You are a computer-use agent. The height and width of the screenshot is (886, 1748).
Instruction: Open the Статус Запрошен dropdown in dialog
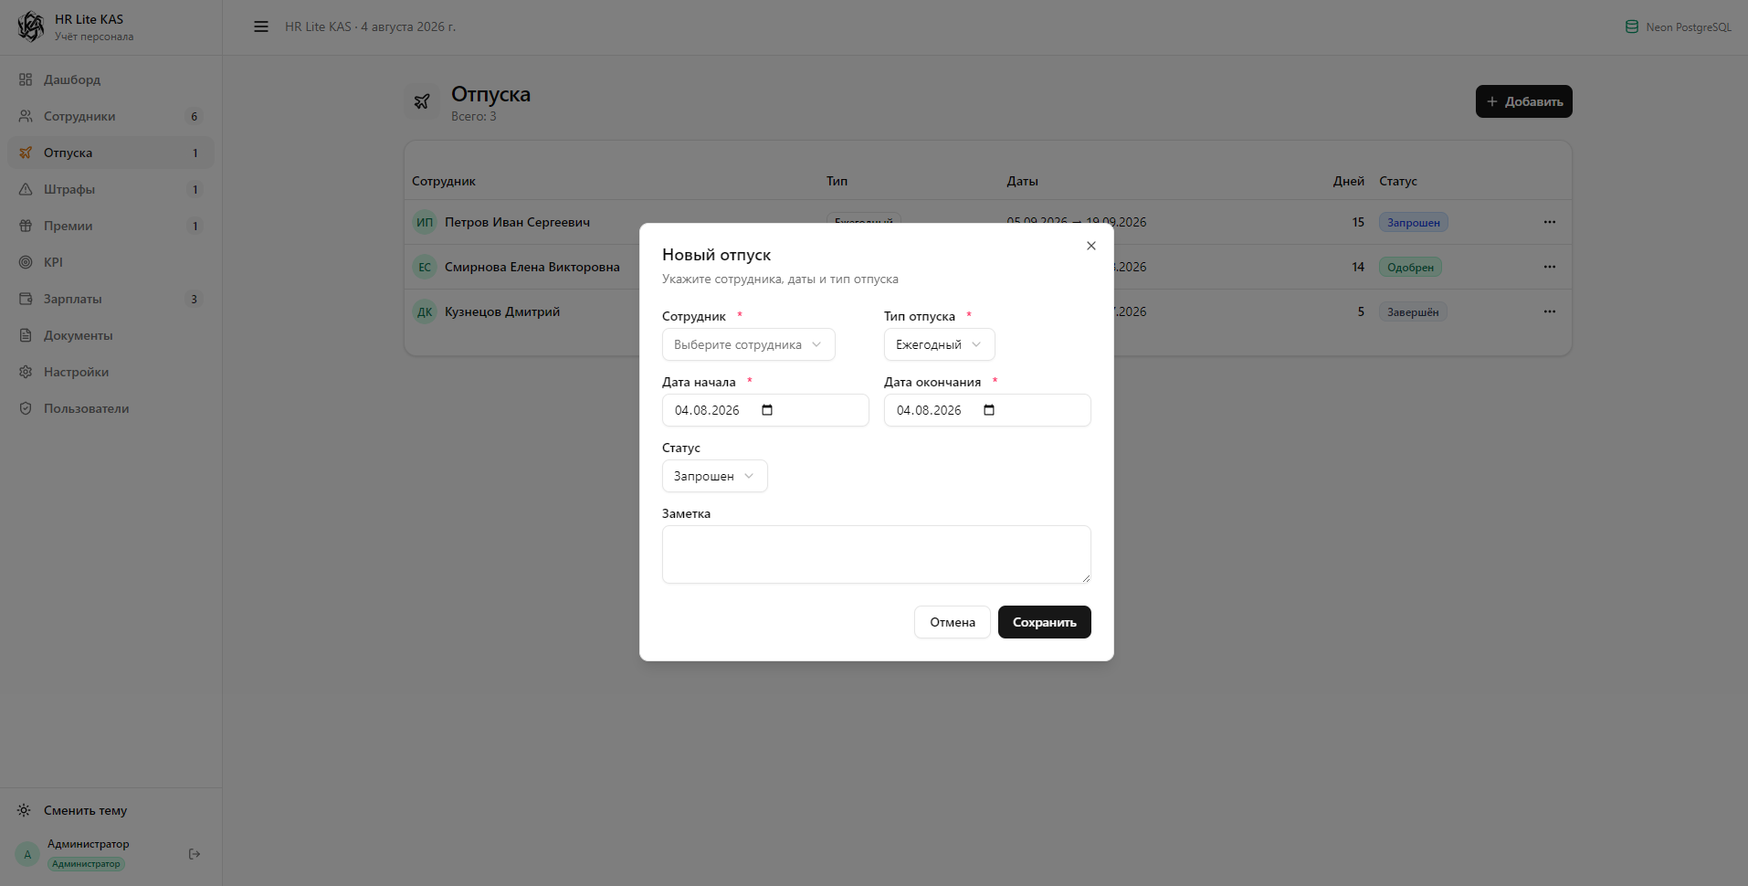[714, 476]
